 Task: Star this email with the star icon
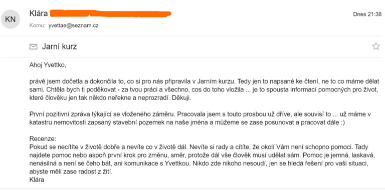375,46
